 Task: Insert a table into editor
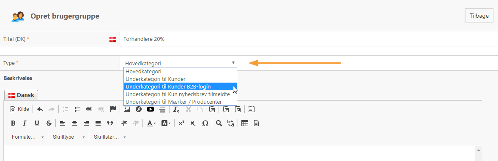244,123
